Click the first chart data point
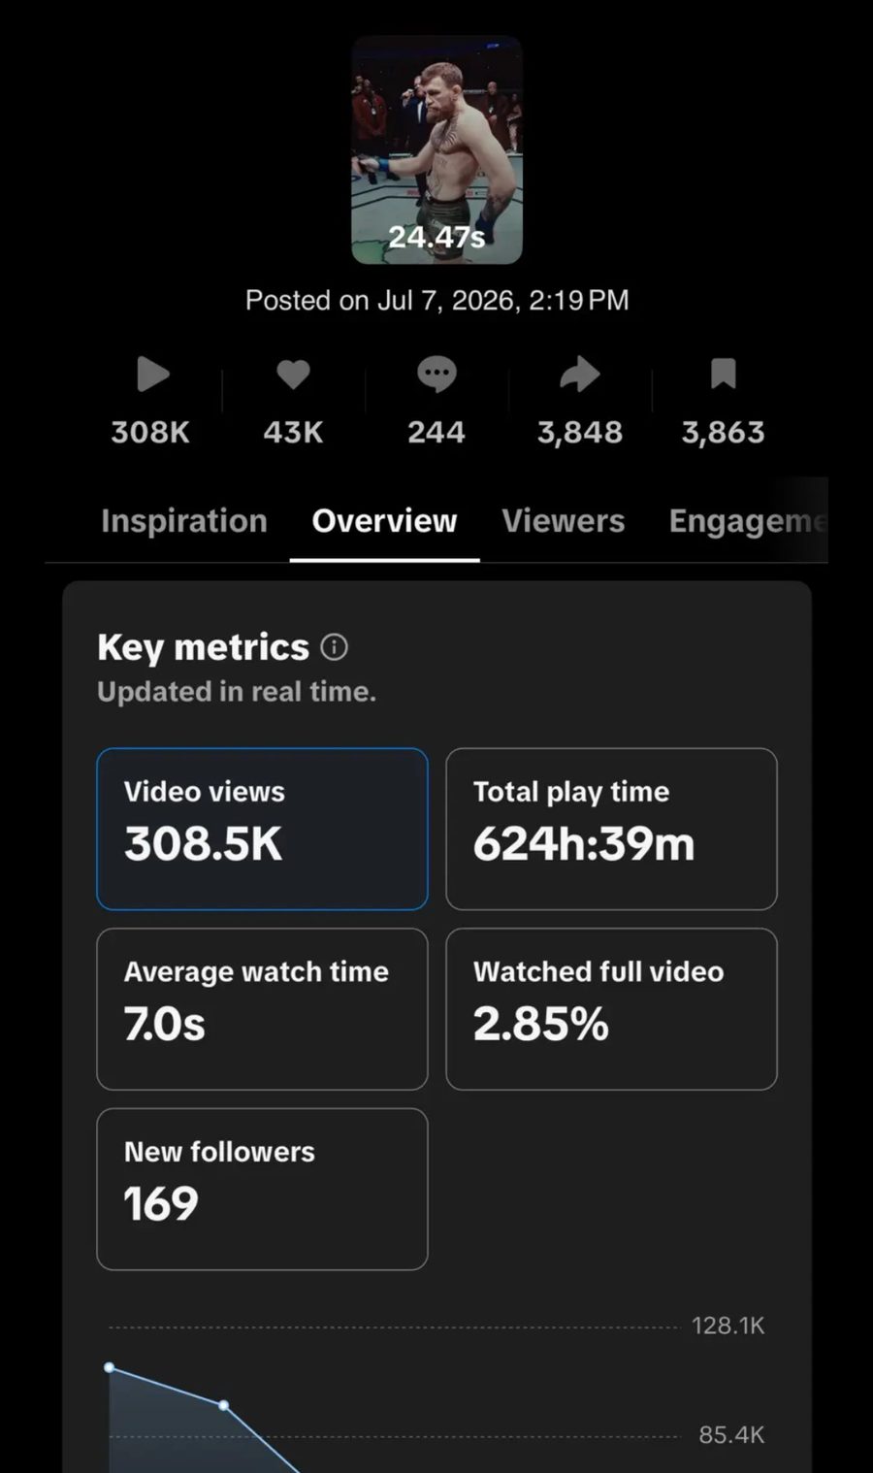 (110, 1367)
